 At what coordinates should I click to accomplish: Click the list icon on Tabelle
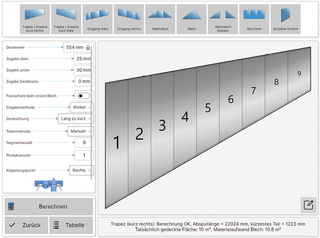(x=56, y=225)
